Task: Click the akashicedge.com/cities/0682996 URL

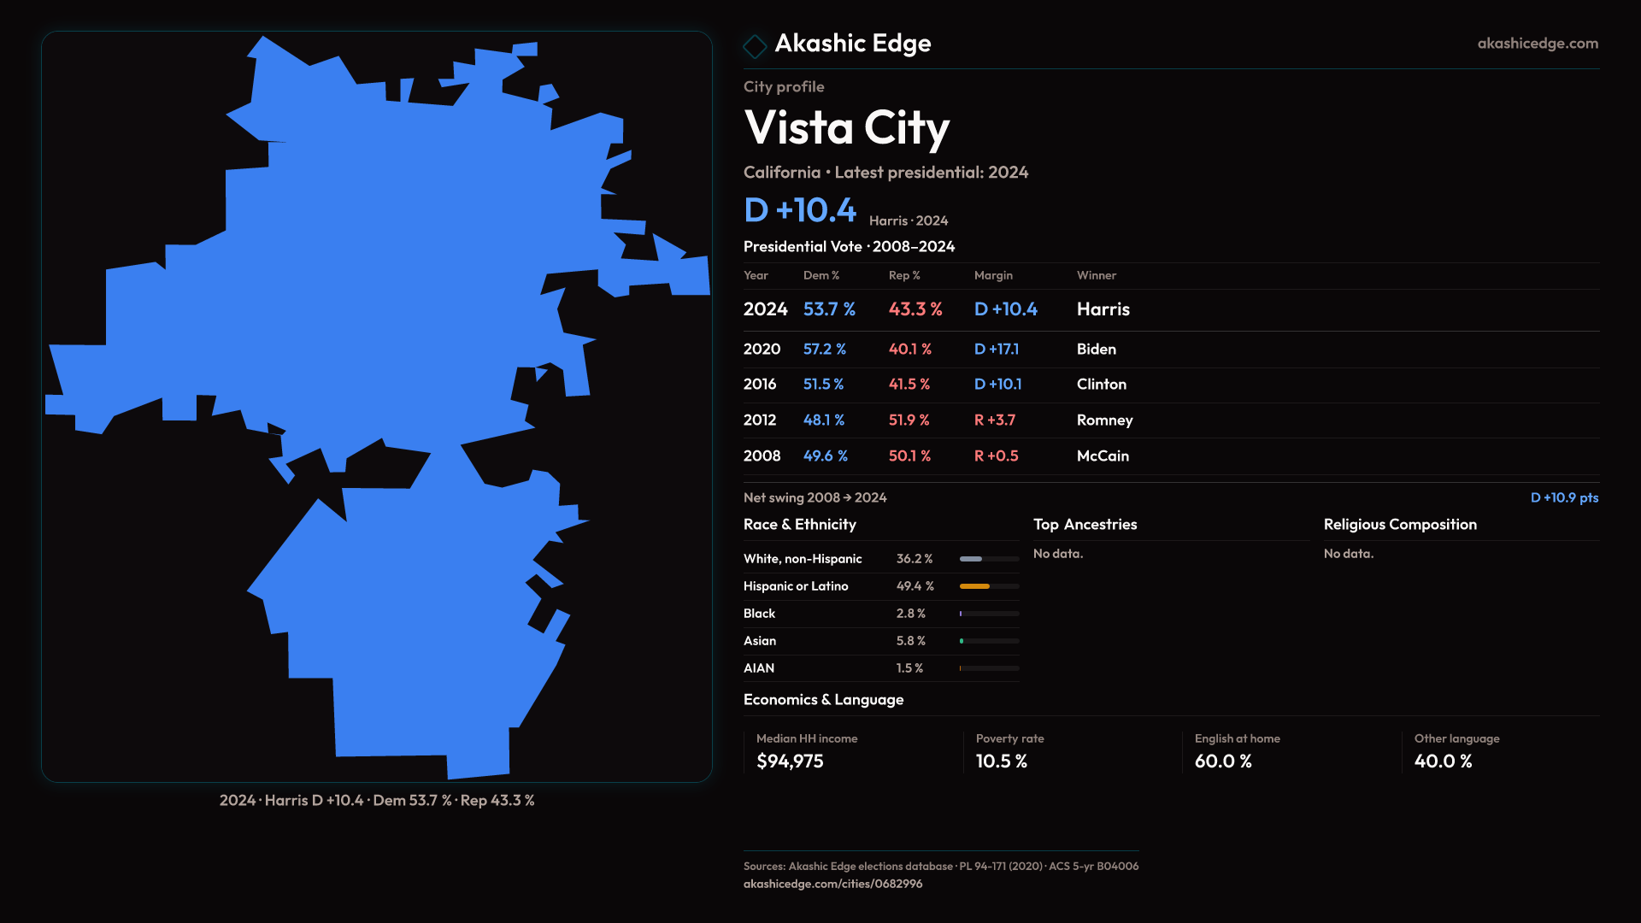Action: (832, 884)
